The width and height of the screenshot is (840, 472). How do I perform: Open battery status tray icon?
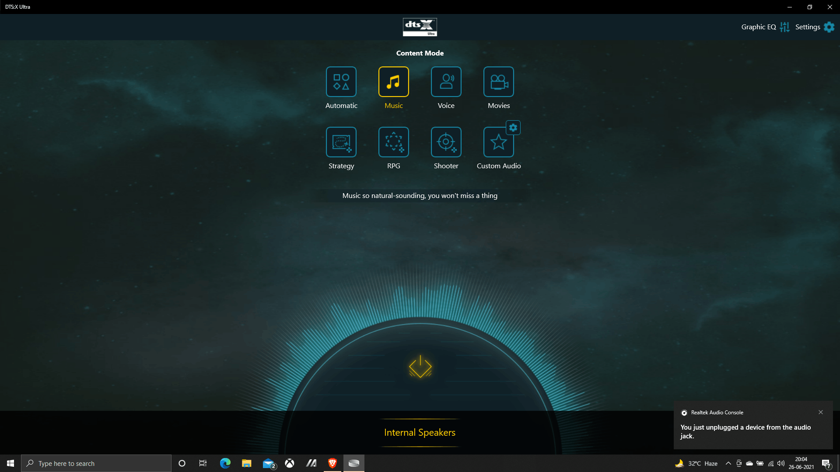[x=760, y=463]
